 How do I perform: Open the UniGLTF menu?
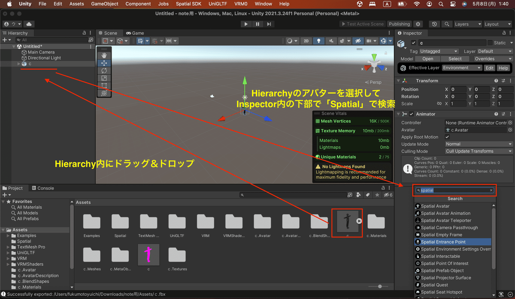pyautogui.click(x=218, y=4)
